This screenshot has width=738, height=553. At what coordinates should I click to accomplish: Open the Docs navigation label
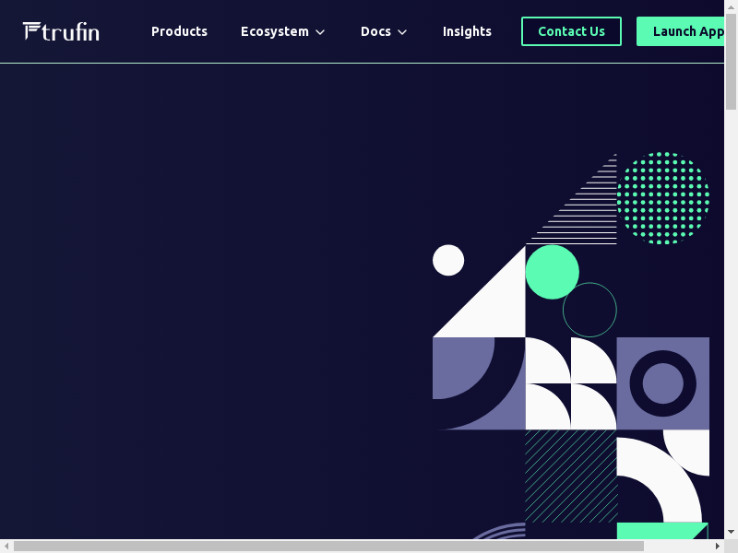click(375, 31)
